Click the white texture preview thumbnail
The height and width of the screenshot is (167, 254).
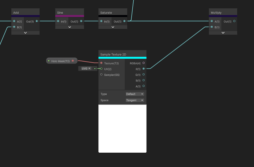pyautogui.click(x=122, y=128)
